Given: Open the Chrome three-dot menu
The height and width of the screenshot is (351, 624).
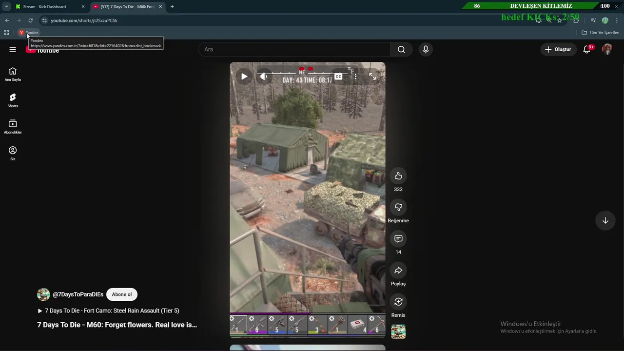Looking at the screenshot, I should pos(617,20).
